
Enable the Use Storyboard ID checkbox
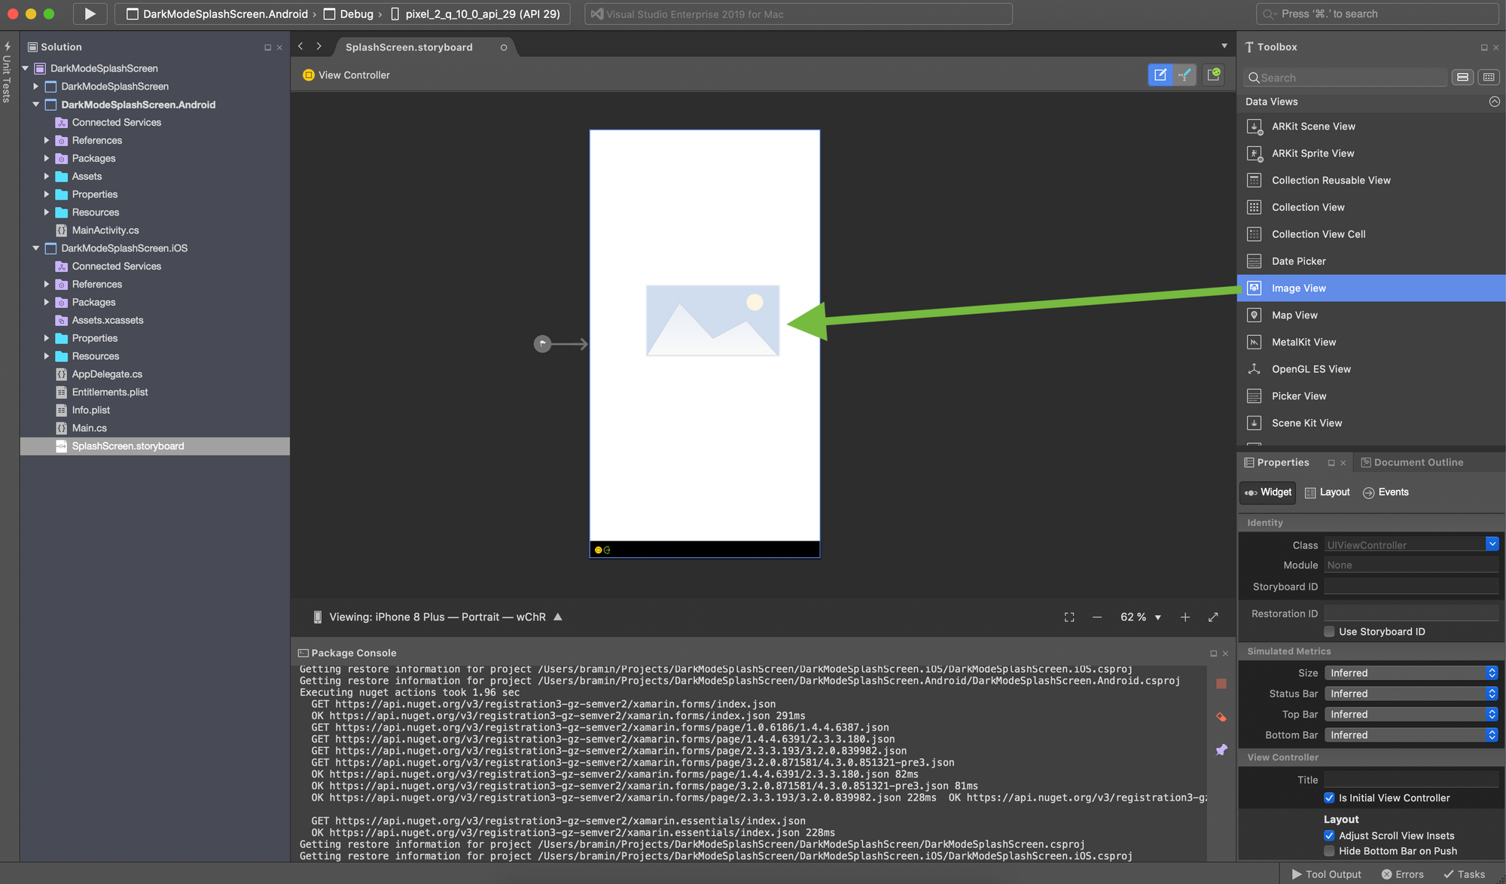(x=1329, y=632)
